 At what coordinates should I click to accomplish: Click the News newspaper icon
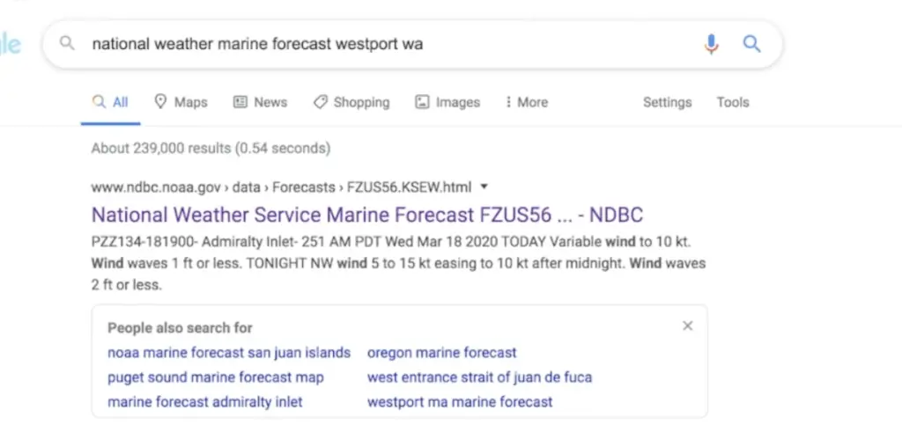click(240, 102)
